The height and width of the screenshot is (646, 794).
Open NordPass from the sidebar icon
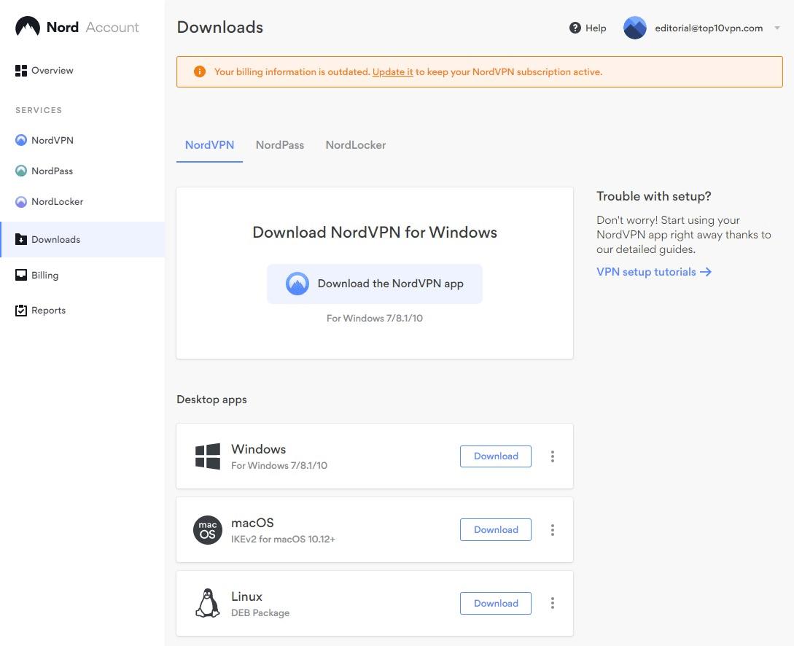click(20, 171)
